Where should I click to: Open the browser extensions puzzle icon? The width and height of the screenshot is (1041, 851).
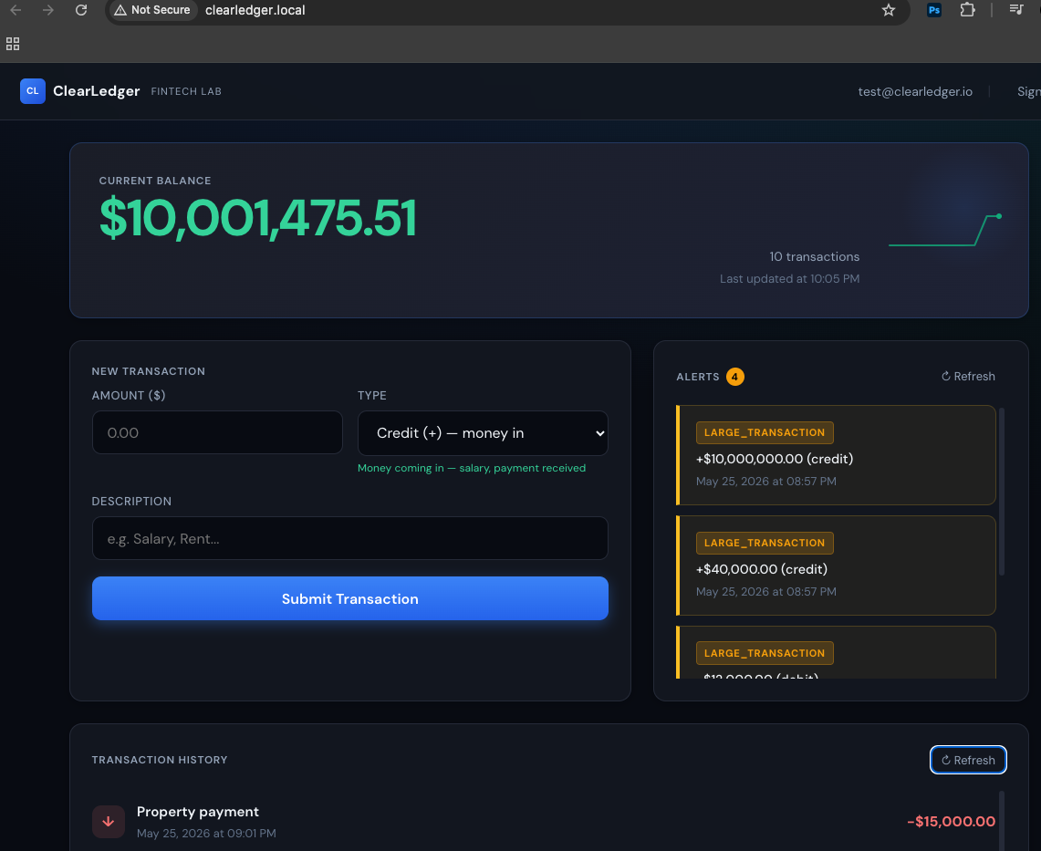967,10
